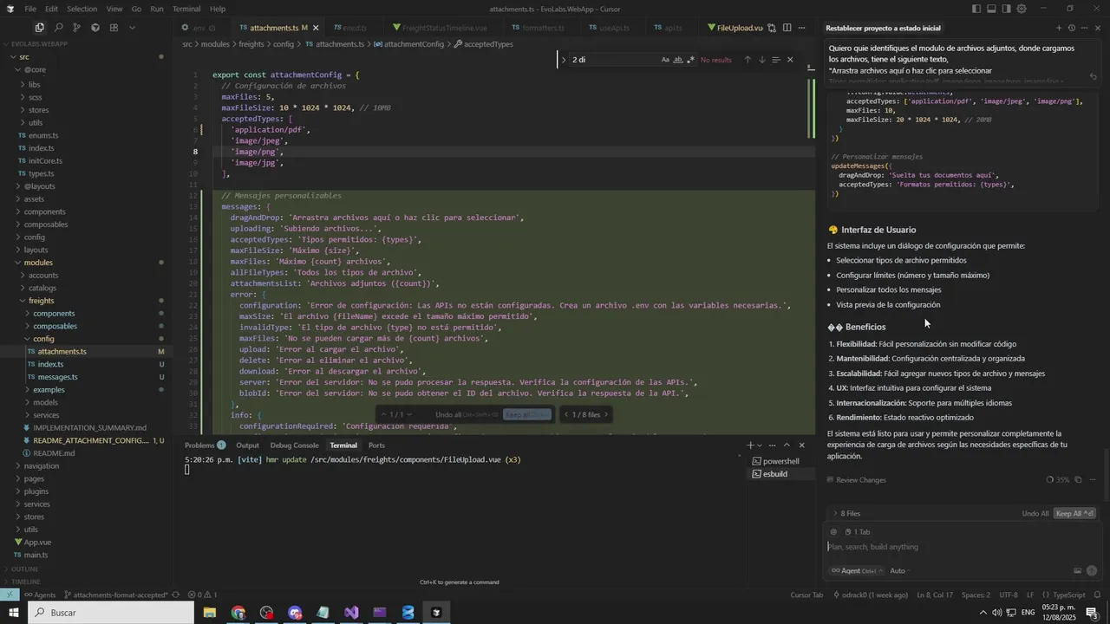Toggle the primary sidebar layout icon

[976, 9]
